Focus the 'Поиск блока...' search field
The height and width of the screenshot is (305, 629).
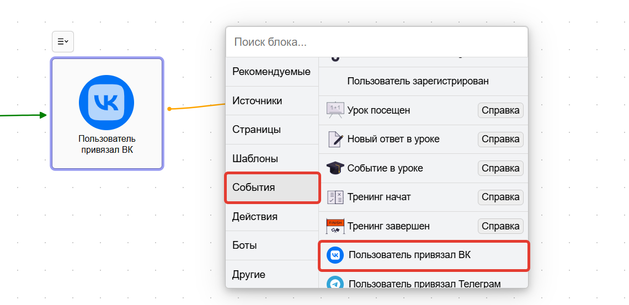click(377, 42)
